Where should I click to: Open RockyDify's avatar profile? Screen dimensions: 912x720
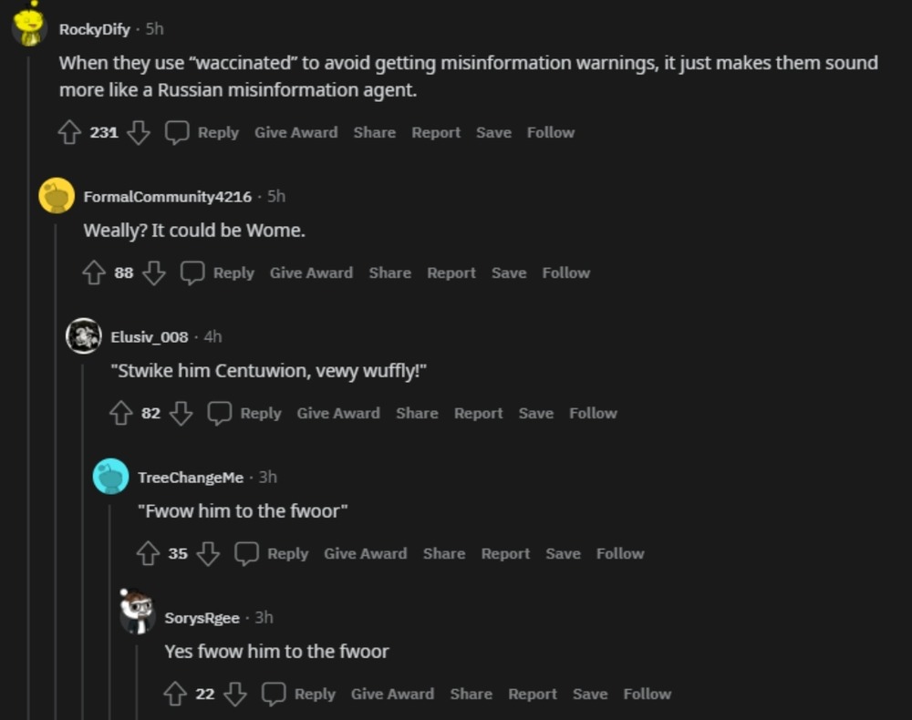[x=29, y=27]
